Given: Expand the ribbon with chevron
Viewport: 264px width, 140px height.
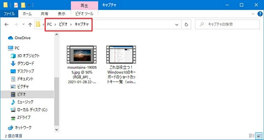Looking at the screenshot, I should [x=253, y=14].
